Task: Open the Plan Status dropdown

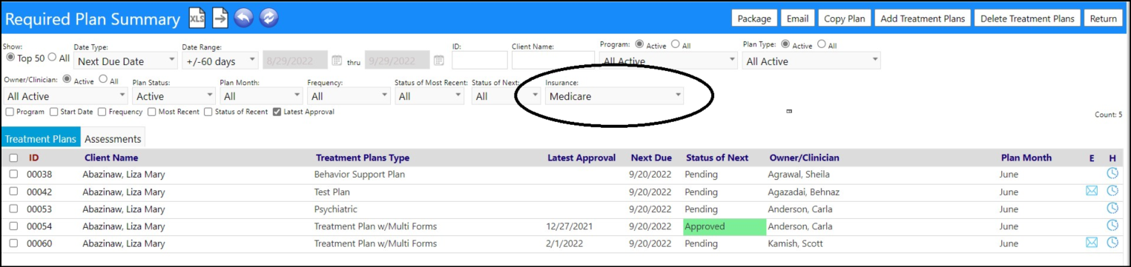Action: tap(174, 96)
